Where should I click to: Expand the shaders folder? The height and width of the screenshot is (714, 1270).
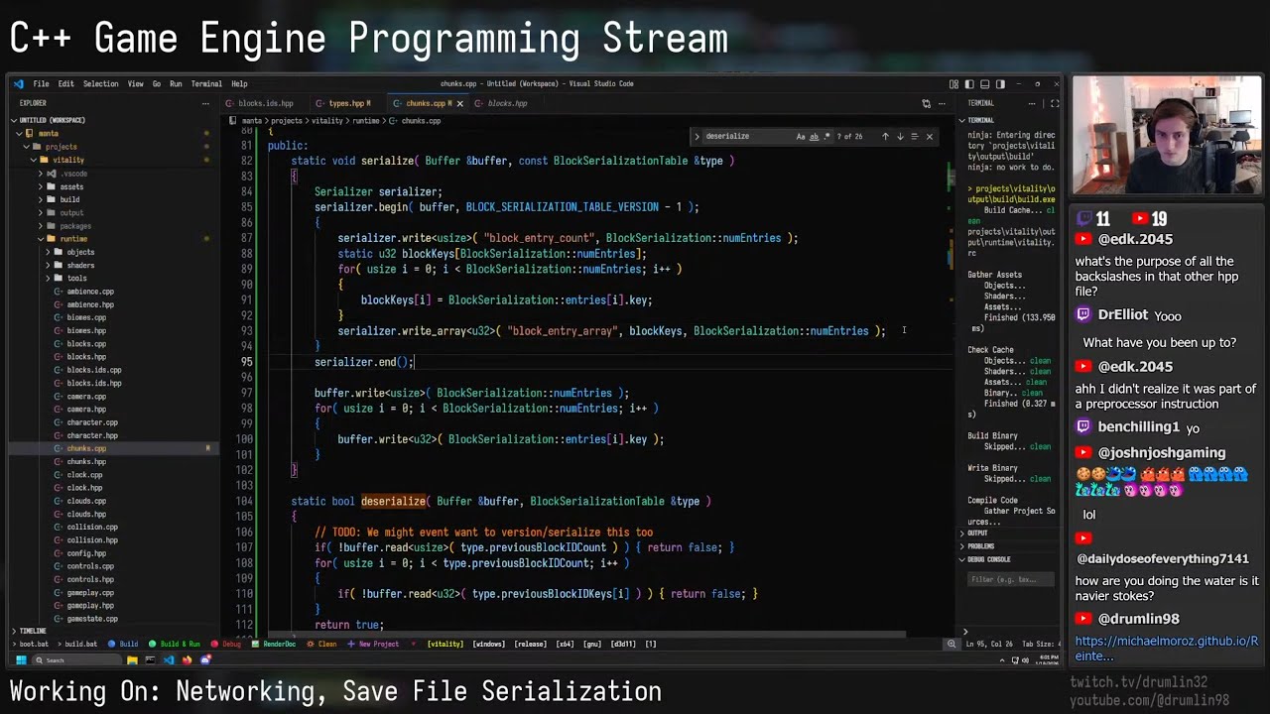point(48,265)
